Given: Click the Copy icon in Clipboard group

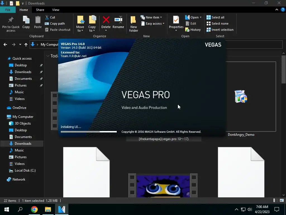Looking at the screenshot, I should 26,20.
